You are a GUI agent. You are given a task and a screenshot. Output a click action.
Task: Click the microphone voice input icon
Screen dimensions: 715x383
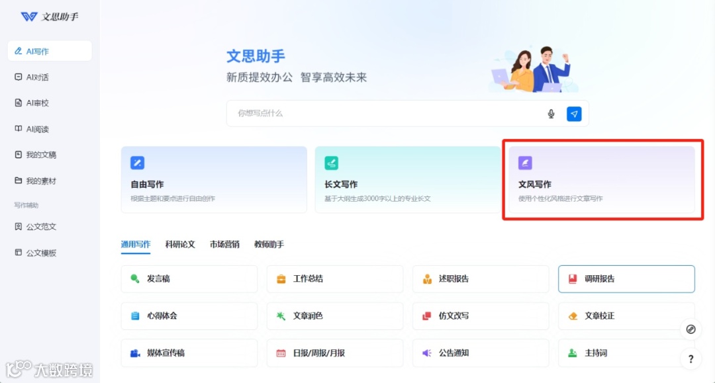coord(551,114)
